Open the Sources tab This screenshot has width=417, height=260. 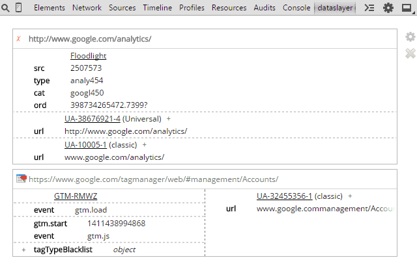click(x=122, y=8)
